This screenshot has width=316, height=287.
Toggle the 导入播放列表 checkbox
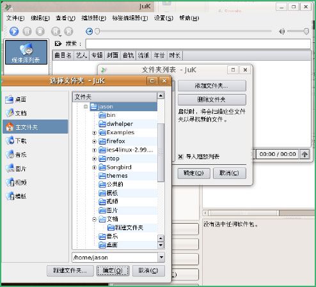pyautogui.click(x=180, y=157)
